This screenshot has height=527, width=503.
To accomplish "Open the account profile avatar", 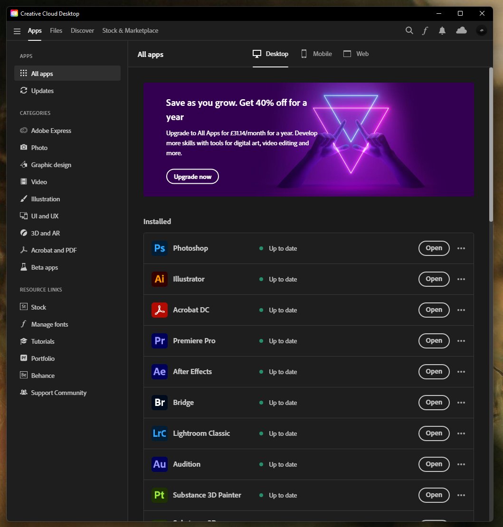I will (x=482, y=30).
